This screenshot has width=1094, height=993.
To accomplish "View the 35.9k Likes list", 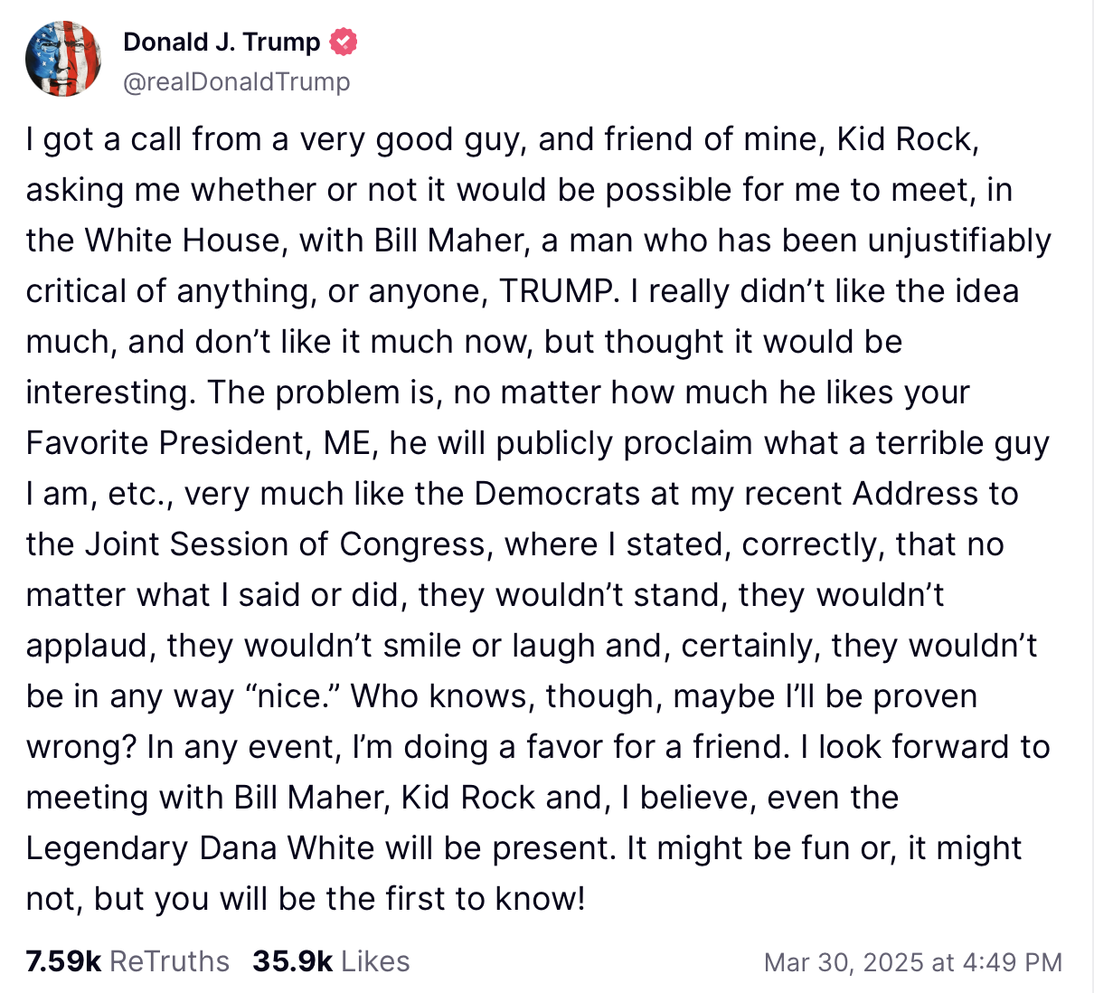I will coord(331,961).
